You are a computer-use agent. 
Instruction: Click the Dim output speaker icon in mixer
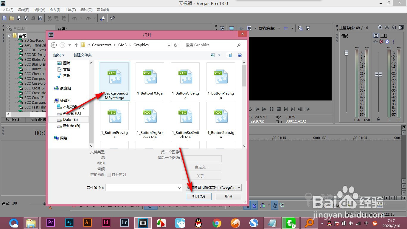pos(394,28)
